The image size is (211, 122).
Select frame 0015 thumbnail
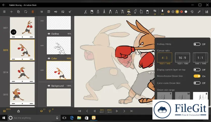[22, 94]
